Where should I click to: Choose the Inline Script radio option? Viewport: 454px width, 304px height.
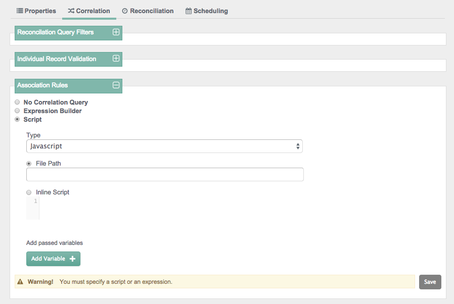click(29, 192)
